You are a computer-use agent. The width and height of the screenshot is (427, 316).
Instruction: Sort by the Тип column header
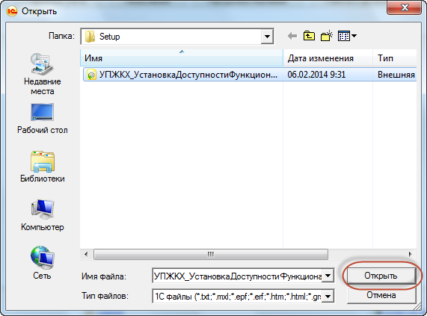pyautogui.click(x=395, y=58)
